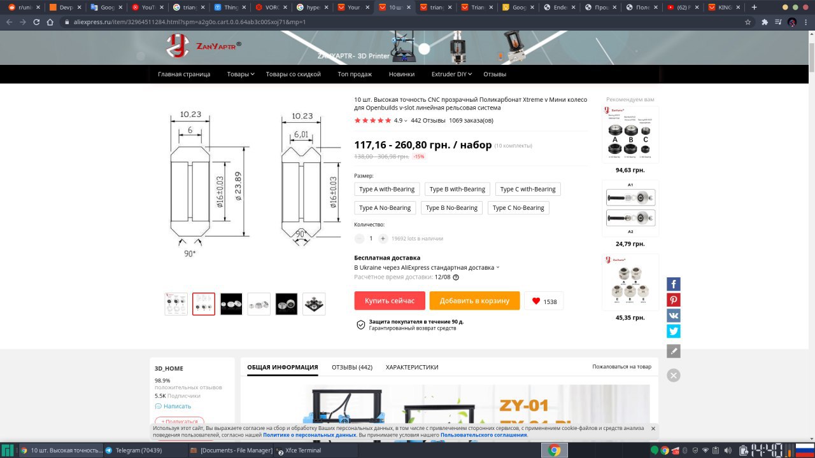Open the Топ продаж page
This screenshot has width=815, height=458.
[355, 74]
